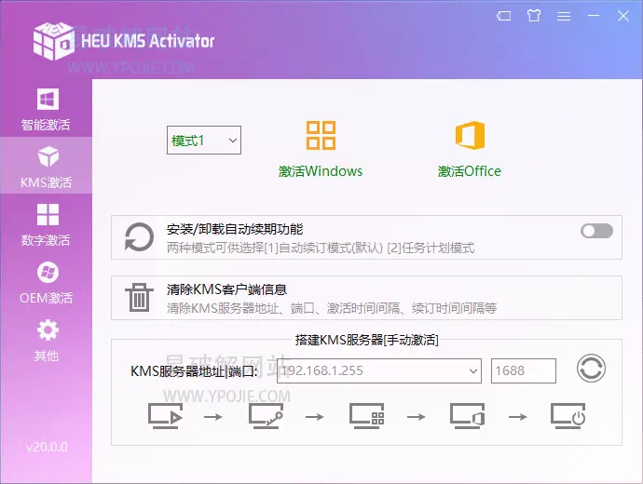Open the 智能激活 smart activation tab
The height and width of the screenshot is (484, 643).
(x=46, y=109)
